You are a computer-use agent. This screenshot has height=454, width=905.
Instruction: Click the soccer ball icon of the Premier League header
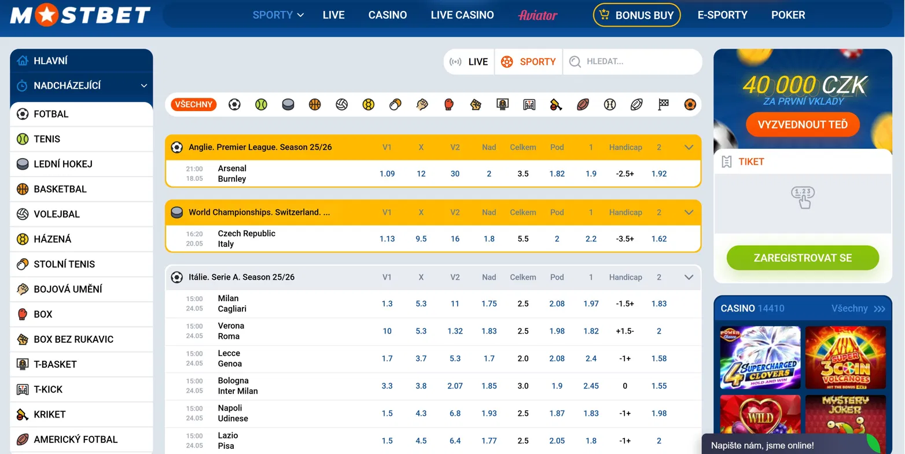tap(177, 148)
